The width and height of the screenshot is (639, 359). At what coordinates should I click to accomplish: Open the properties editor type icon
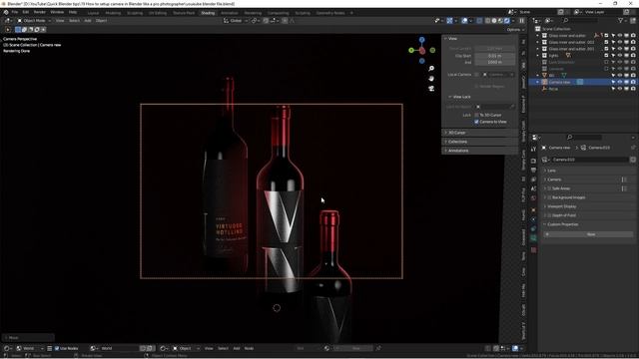click(x=535, y=138)
